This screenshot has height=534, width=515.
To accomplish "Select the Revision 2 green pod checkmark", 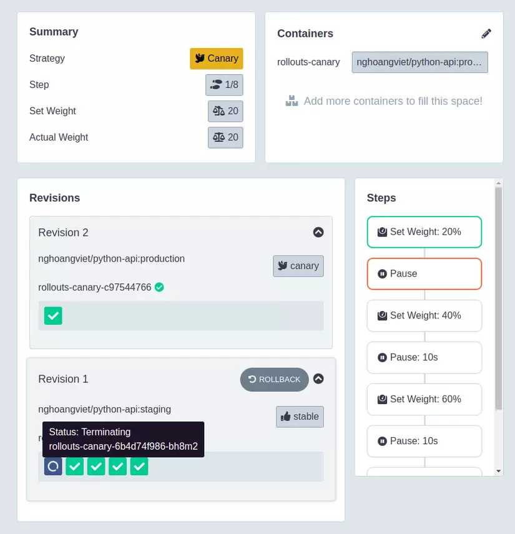I will [53, 315].
